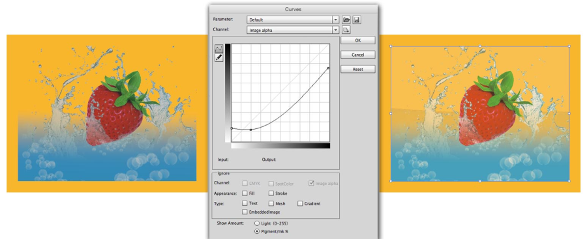Expand the Parameter Default dropdown
Screen dimensions: 587x239
click(x=293, y=20)
